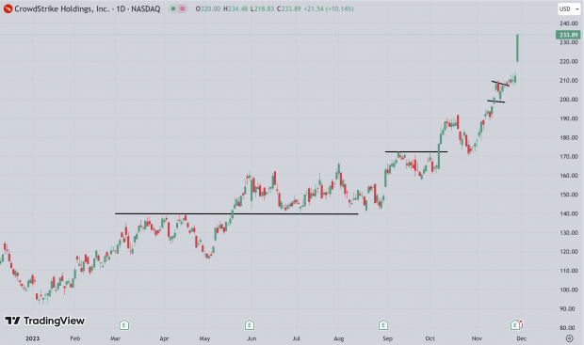Click the Aug label on time axis
The height and width of the screenshot is (345, 584).
(x=338, y=338)
